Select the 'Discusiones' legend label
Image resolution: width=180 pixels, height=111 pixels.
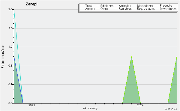145,6
